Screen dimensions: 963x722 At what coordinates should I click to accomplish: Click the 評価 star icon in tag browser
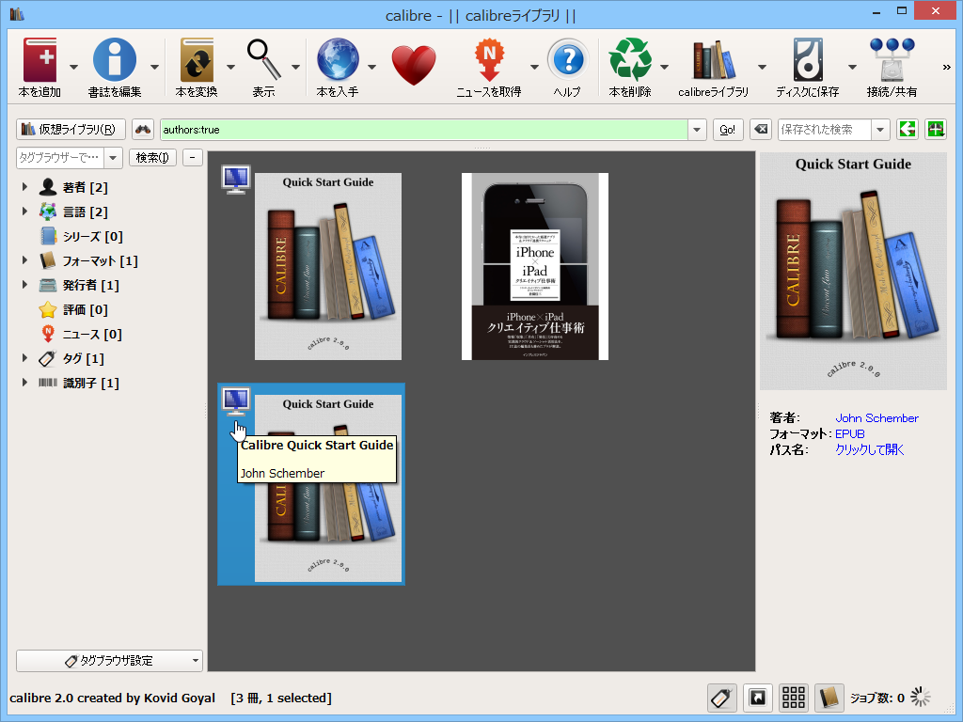pyautogui.click(x=48, y=310)
